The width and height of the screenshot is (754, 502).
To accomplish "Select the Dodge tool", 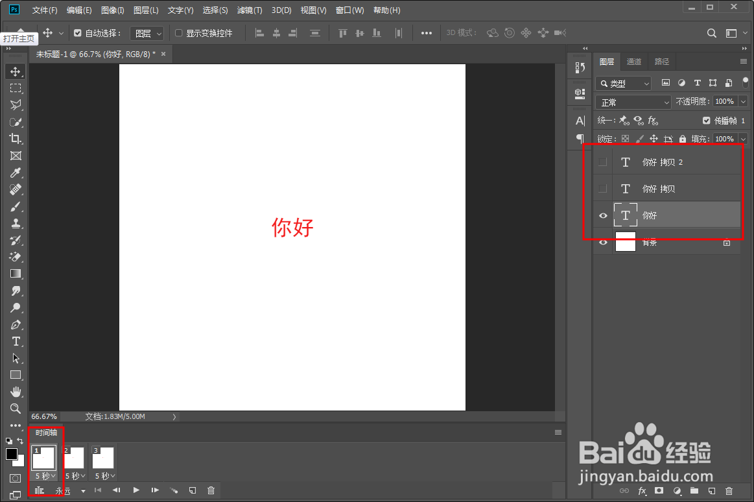I will point(16,307).
